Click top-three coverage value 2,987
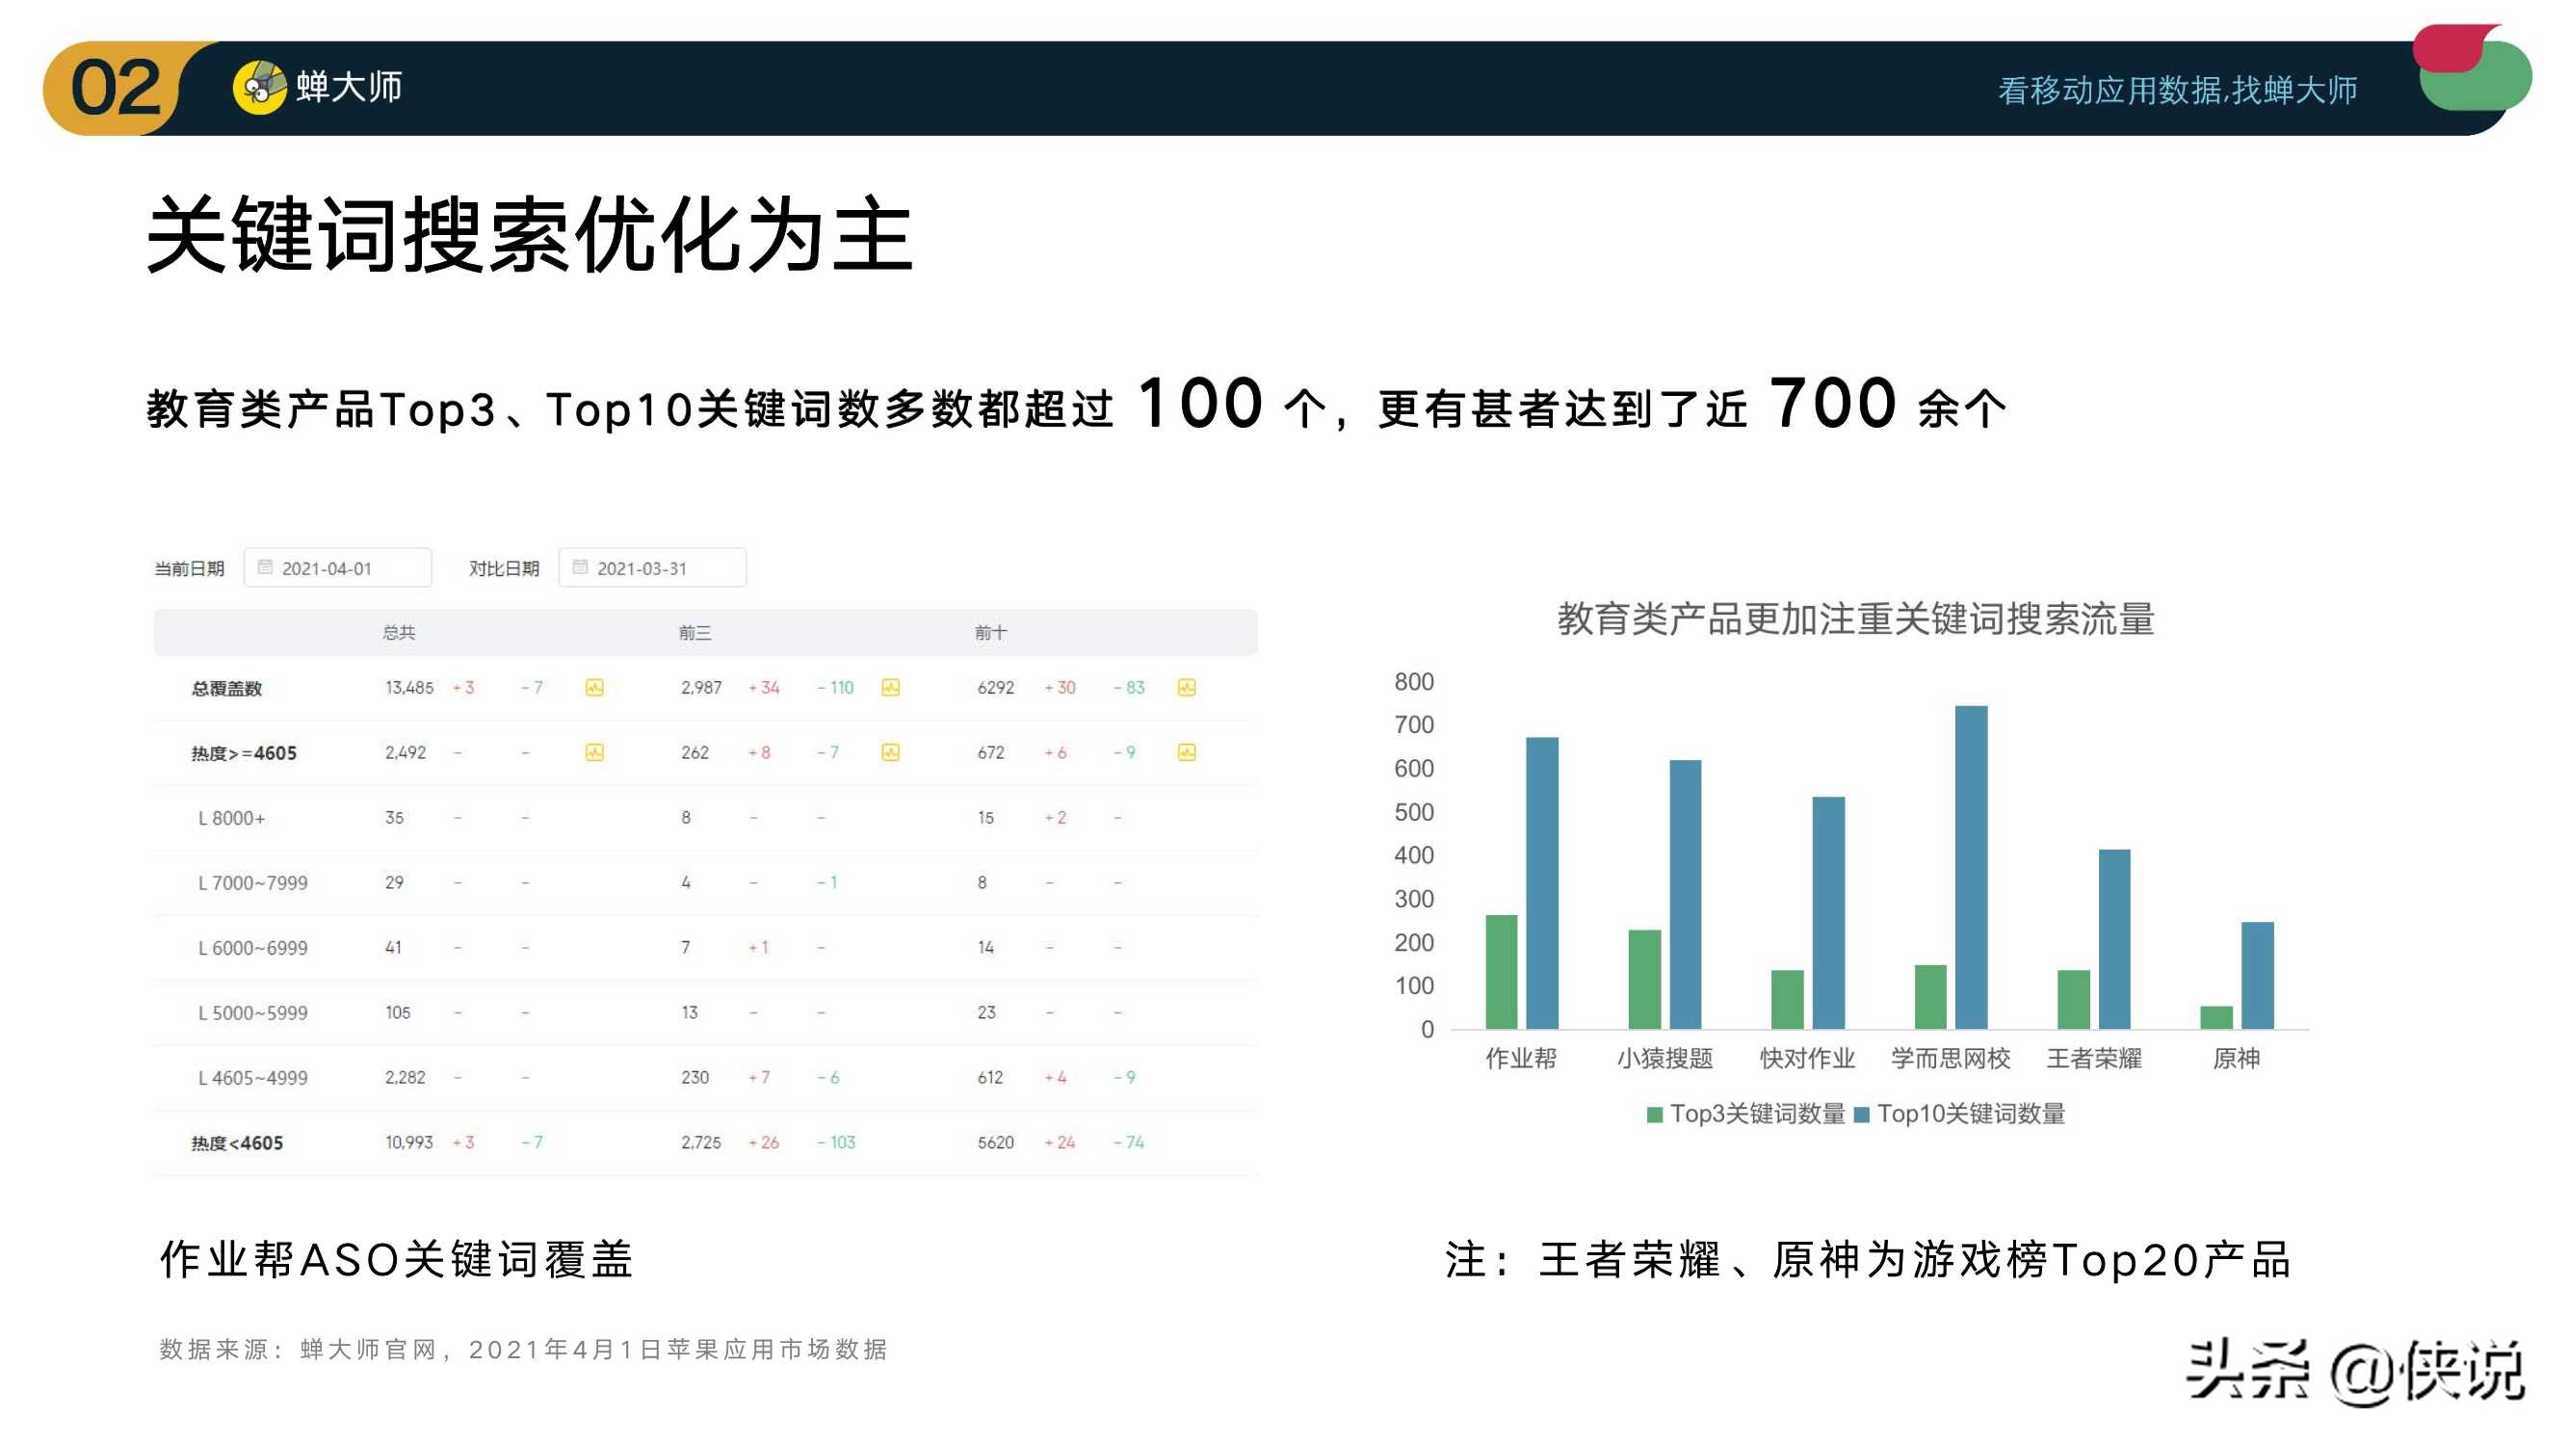 (702, 687)
